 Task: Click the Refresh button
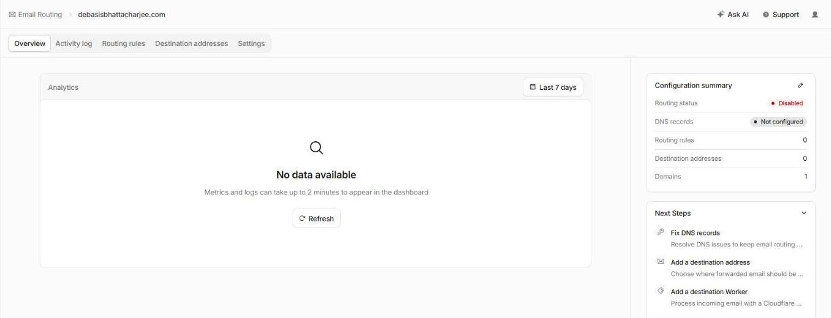(x=316, y=218)
